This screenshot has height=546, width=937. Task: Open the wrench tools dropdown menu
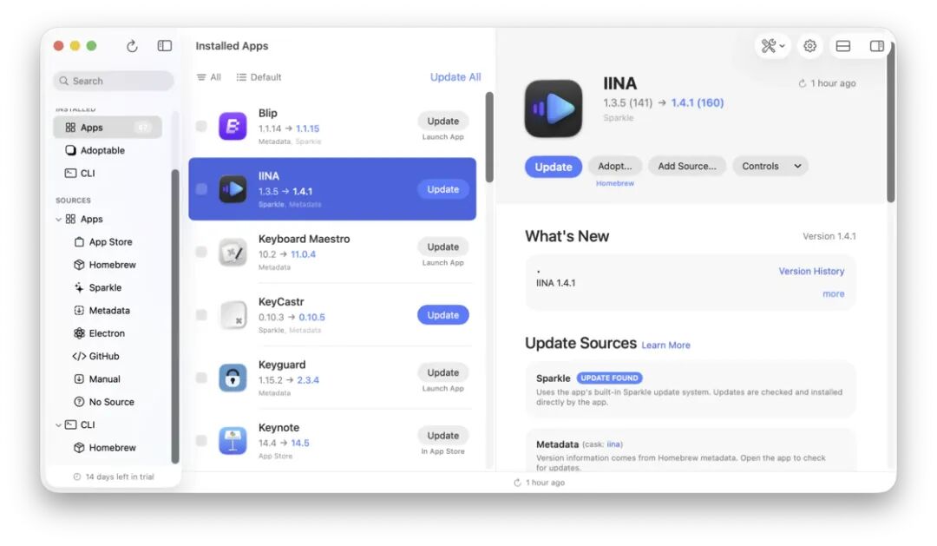pos(770,46)
